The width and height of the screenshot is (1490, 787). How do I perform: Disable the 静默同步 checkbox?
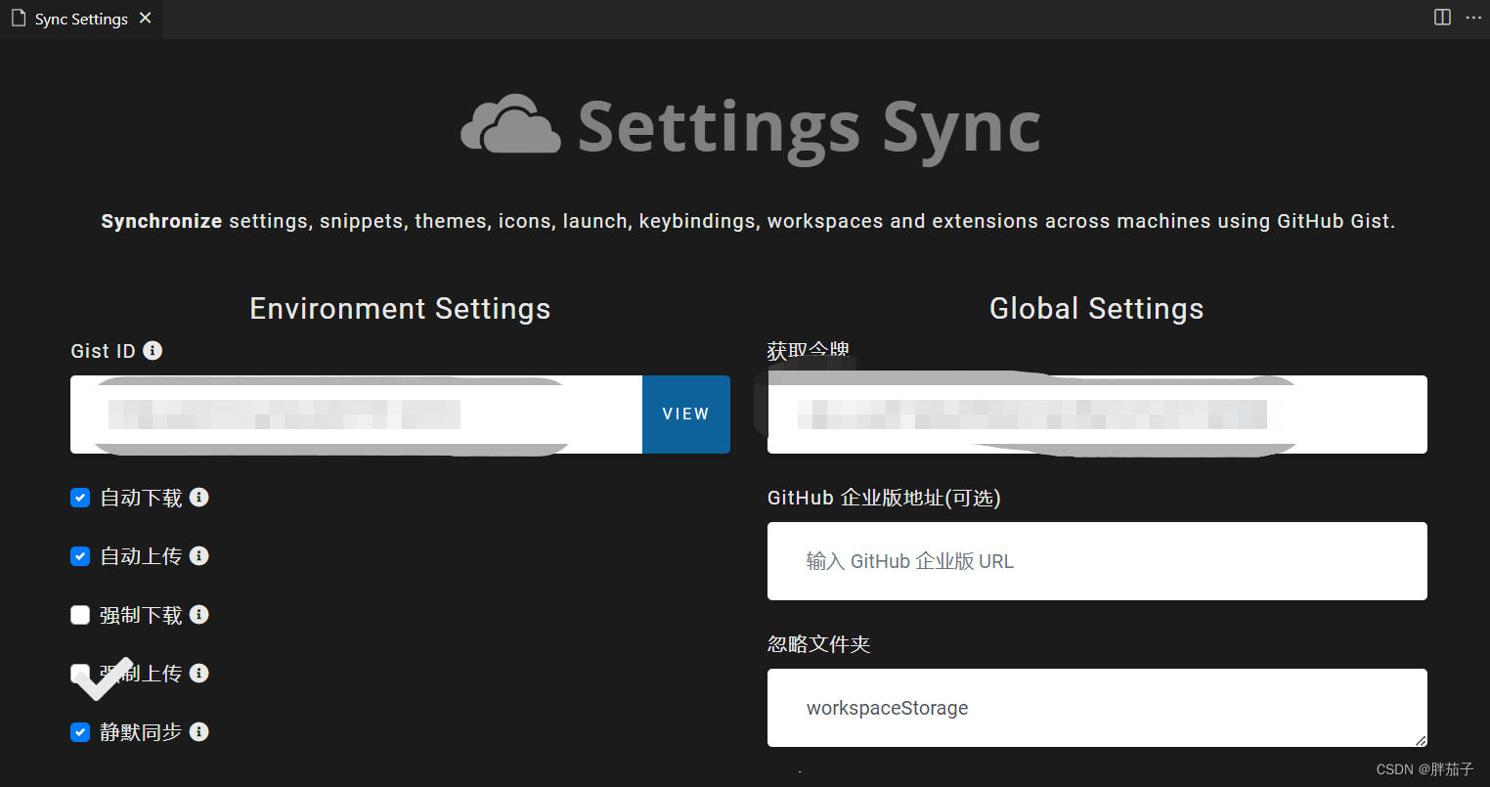80,732
